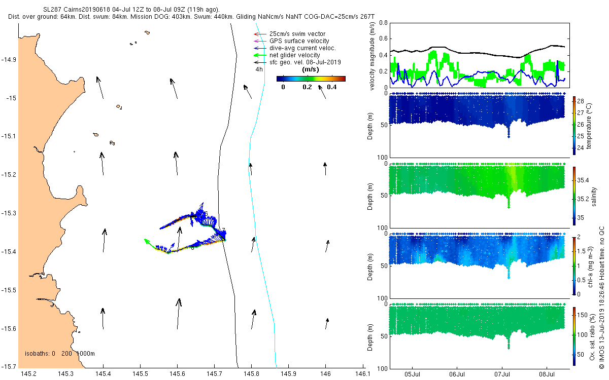Click the Ox. sat. ratio (%) colorbar

tap(575, 335)
